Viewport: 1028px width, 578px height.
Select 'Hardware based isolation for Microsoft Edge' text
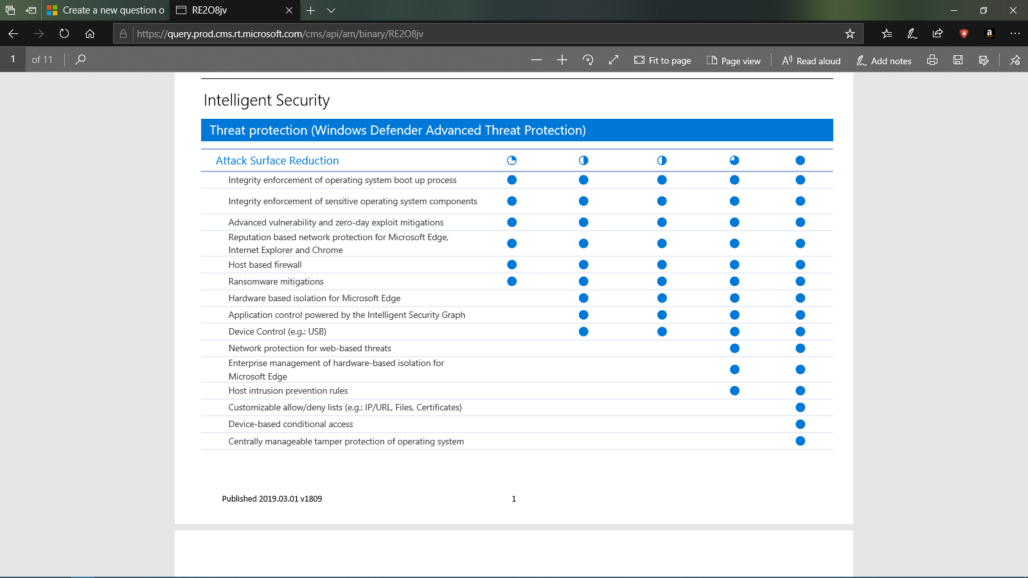tap(314, 298)
